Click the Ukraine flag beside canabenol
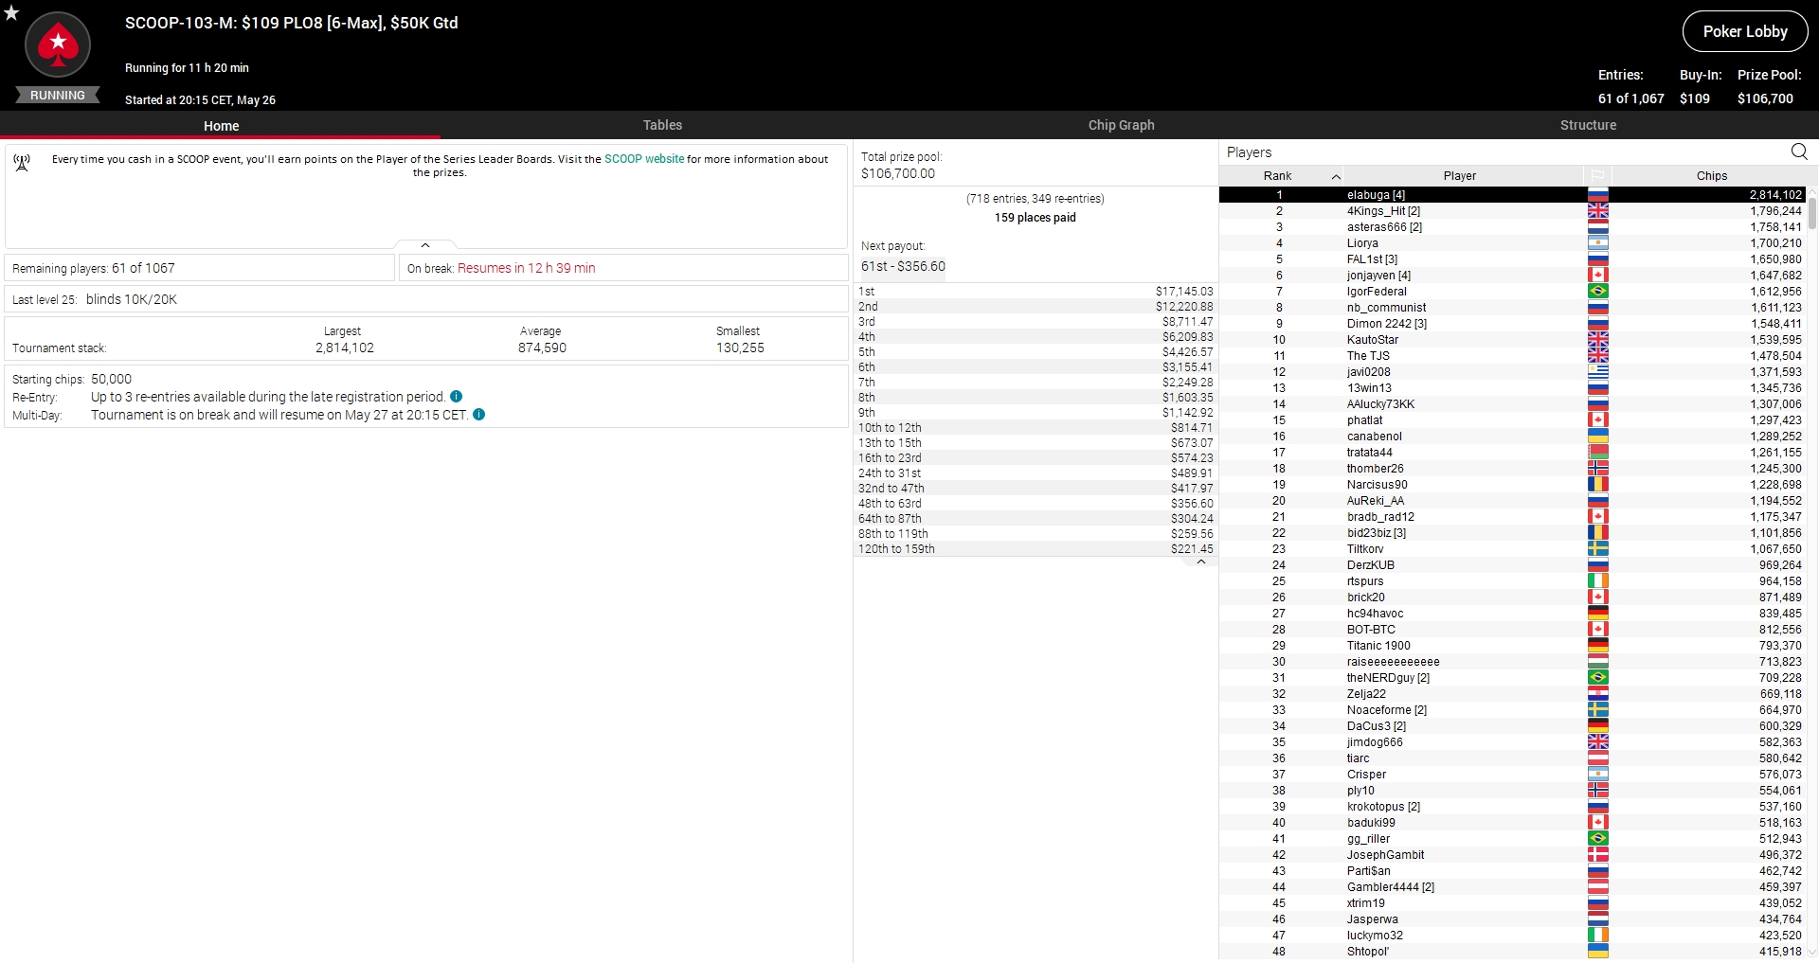The height and width of the screenshot is (963, 1819). 1598,437
